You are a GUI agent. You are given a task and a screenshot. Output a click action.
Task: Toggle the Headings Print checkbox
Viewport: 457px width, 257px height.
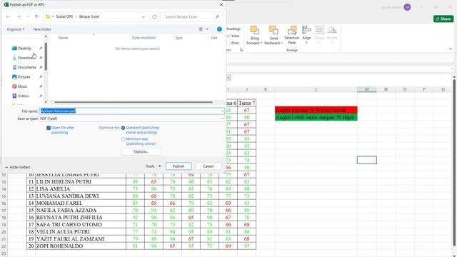[228, 43]
